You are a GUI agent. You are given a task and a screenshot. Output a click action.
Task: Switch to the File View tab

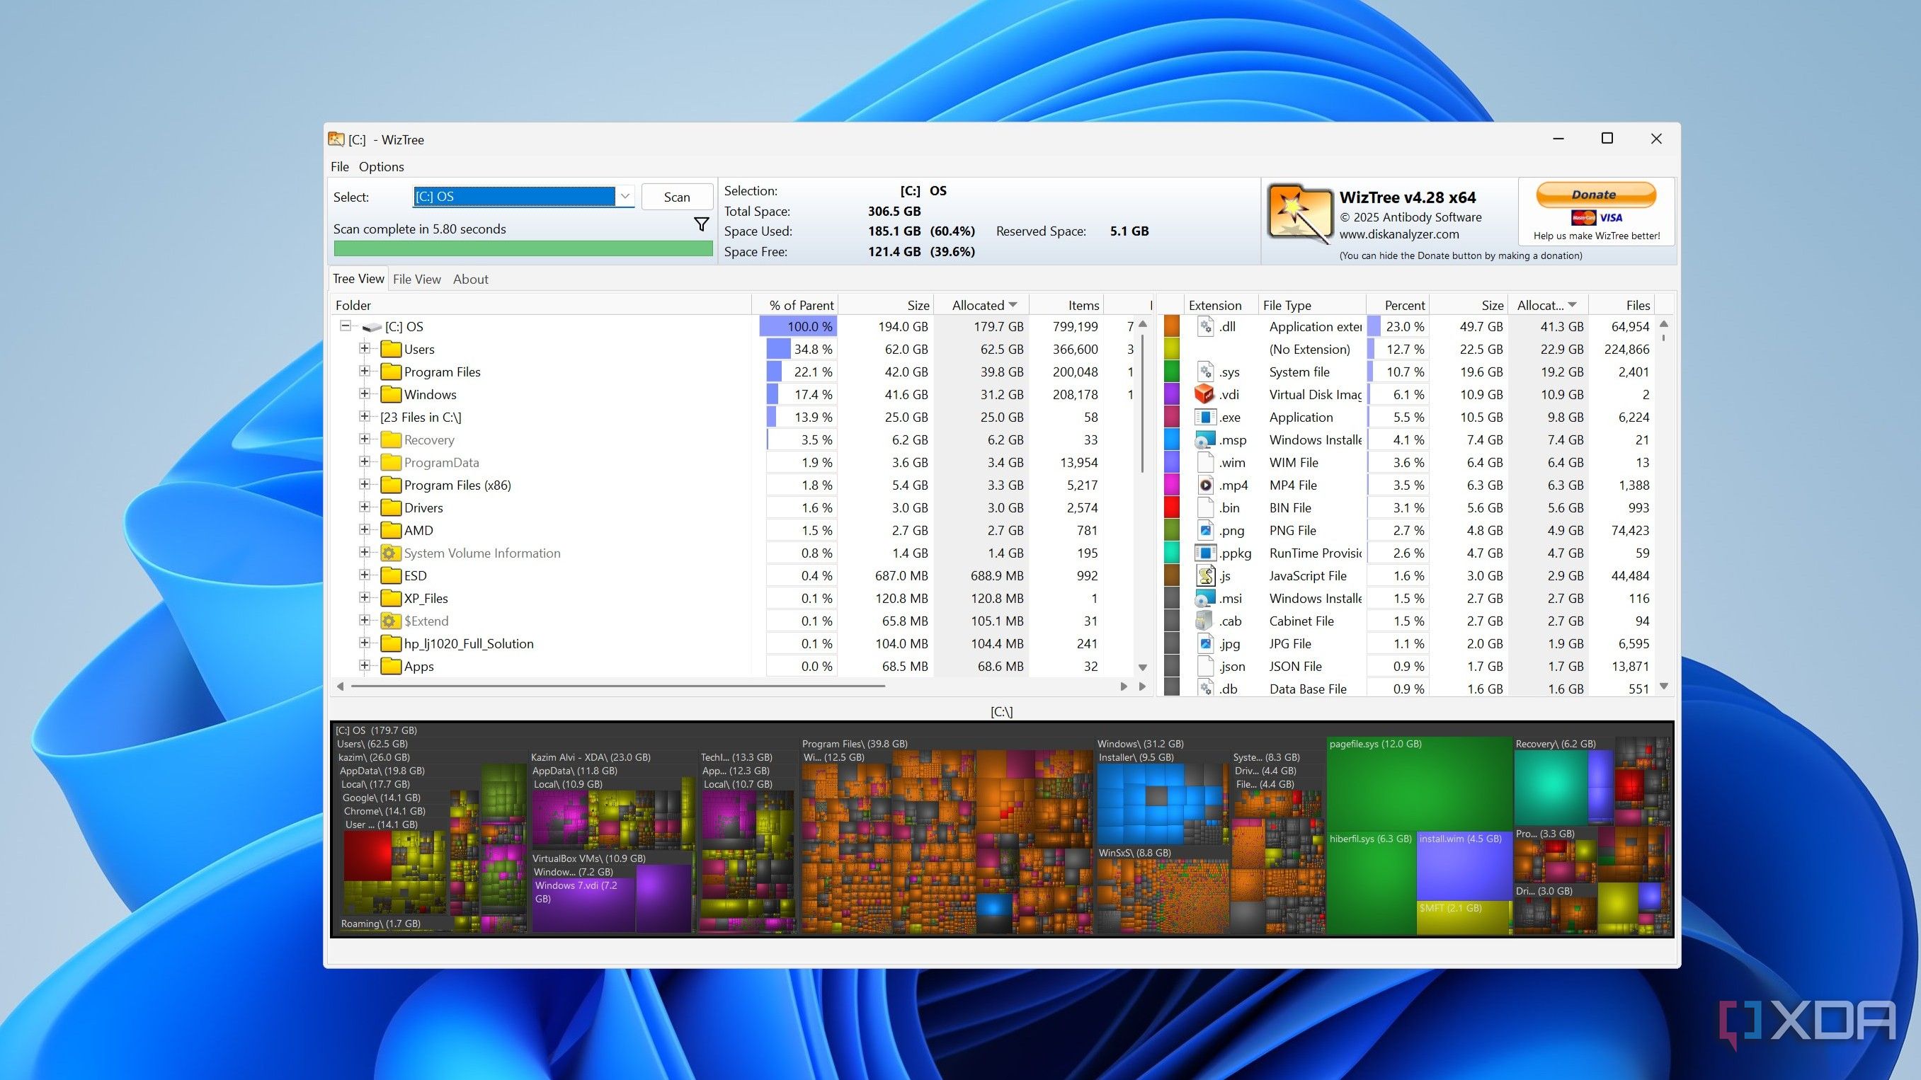point(417,280)
